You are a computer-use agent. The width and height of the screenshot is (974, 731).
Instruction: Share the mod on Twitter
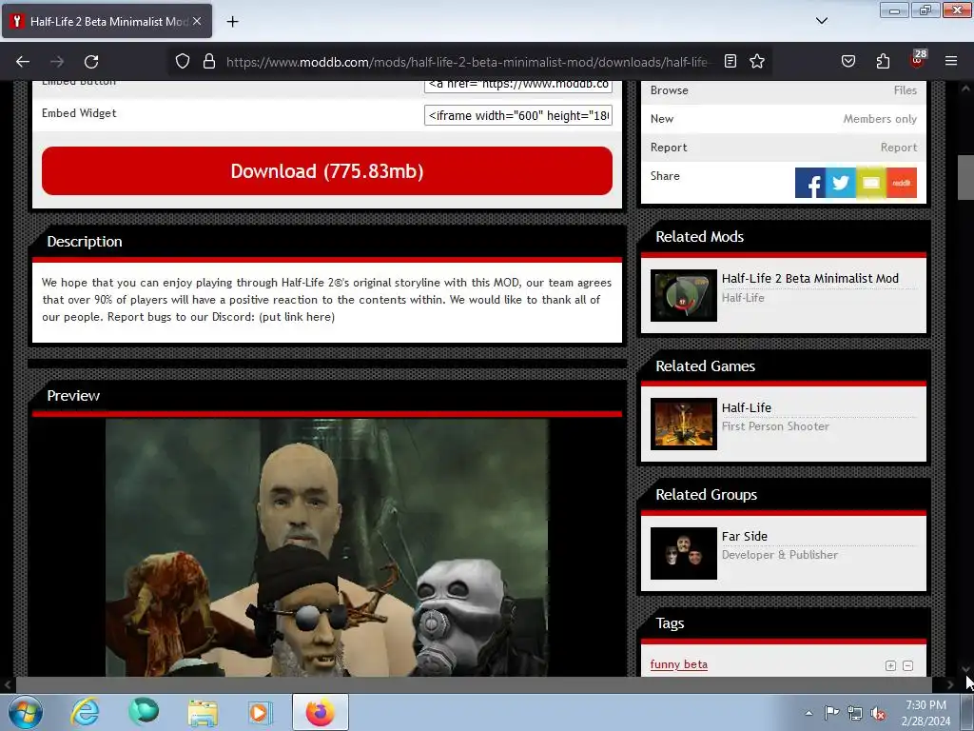click(x=841, y=183)
